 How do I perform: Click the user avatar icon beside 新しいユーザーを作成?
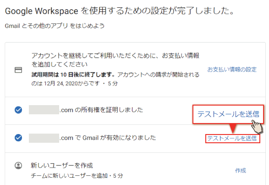[x=18, y=166]
